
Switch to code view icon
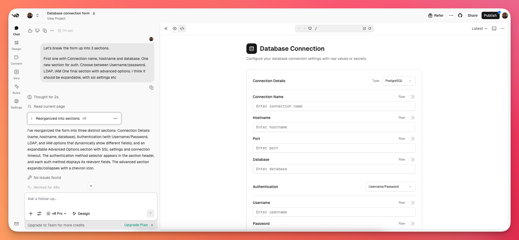(x=182, y=28)
